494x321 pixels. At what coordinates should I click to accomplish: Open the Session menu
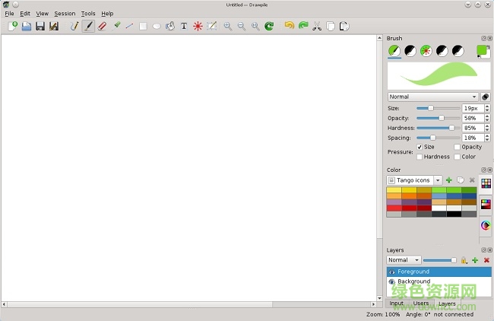click(x=65, y=14)
